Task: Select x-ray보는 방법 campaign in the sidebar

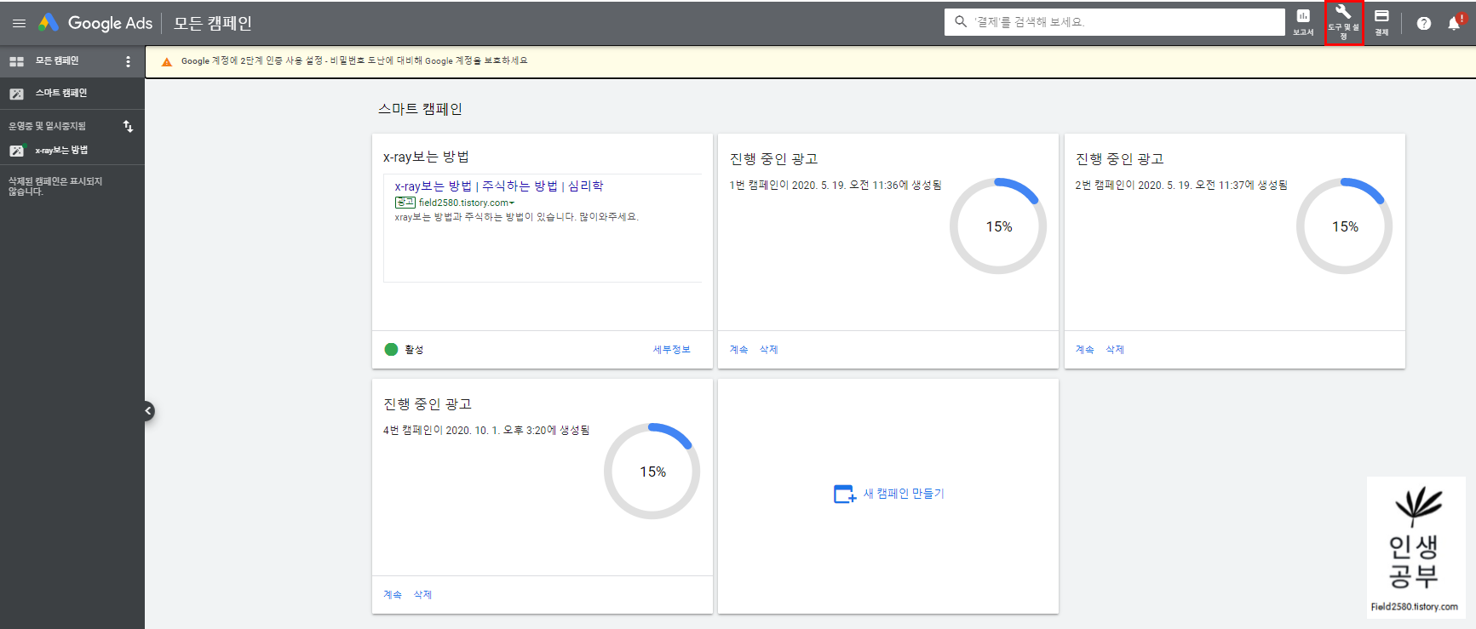Action: coord(61,150)
